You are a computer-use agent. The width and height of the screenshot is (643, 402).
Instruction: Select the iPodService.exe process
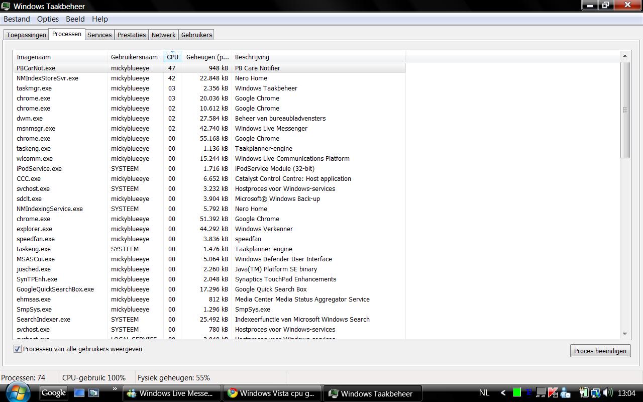(x=209, y=168)
